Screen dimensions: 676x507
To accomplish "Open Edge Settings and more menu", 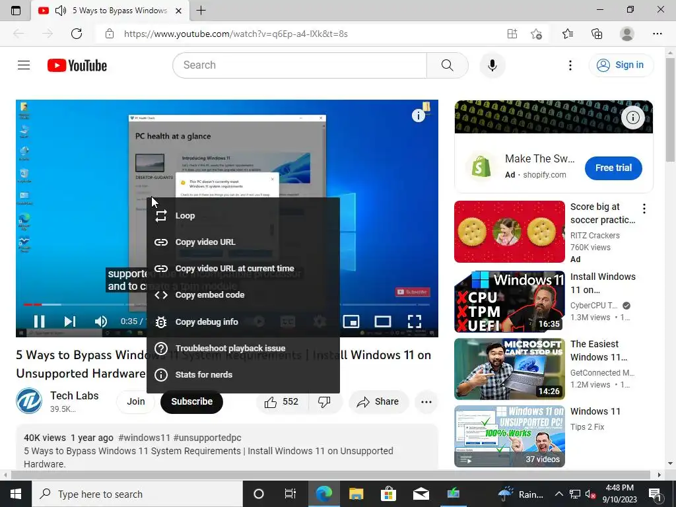I will coord(657,34).
